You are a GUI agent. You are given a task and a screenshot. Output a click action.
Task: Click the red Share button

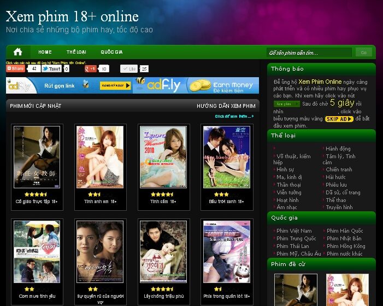pyautogui.click(x=16, y=68)
